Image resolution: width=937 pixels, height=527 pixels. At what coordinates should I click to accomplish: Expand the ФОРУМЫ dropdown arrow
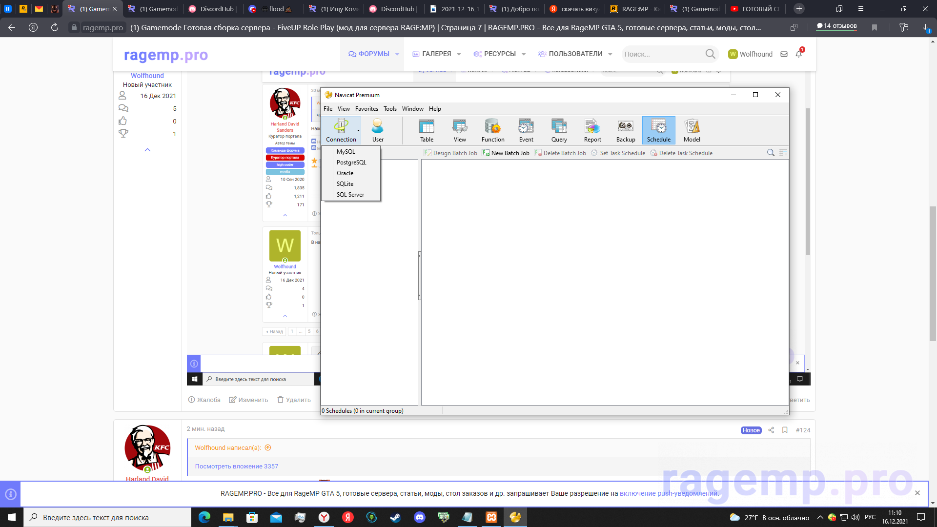397,54
